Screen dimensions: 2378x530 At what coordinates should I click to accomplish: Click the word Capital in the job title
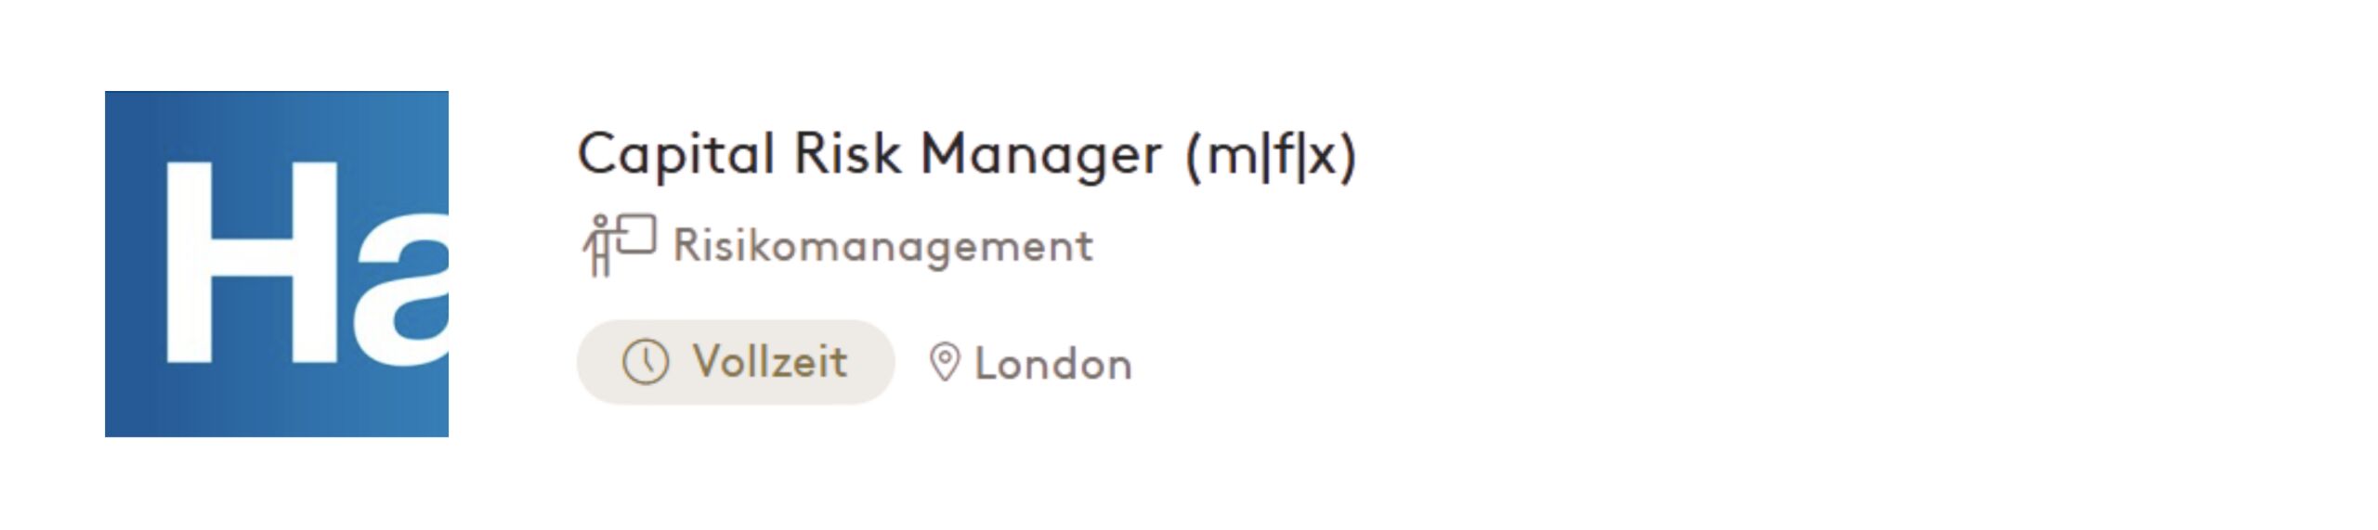(x=675, y=155)
